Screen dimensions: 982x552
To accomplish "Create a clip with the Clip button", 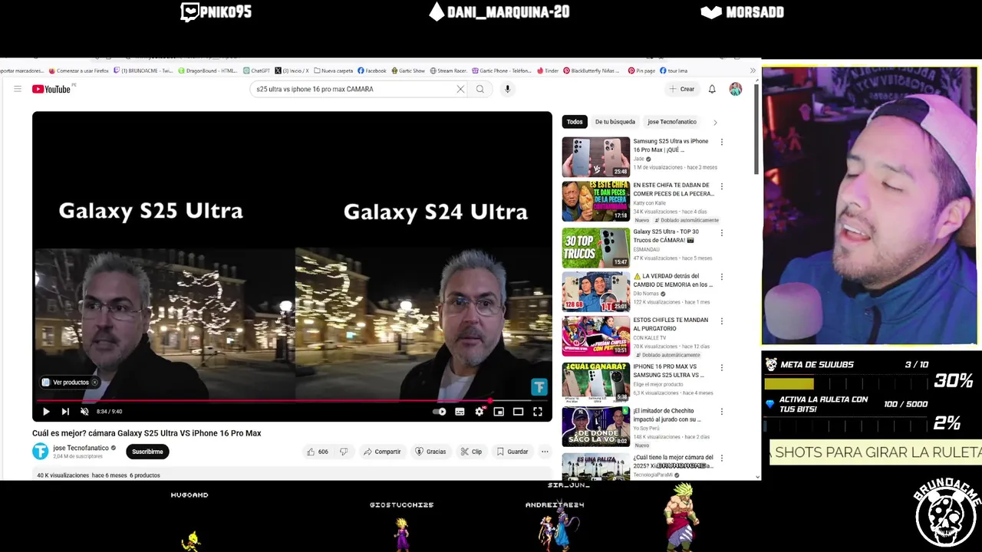I will click(471, 452).
